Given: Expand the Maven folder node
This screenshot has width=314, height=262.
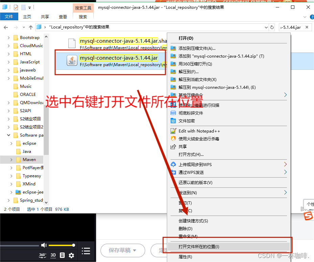Looking at the screenshot, I should (11, 160).
